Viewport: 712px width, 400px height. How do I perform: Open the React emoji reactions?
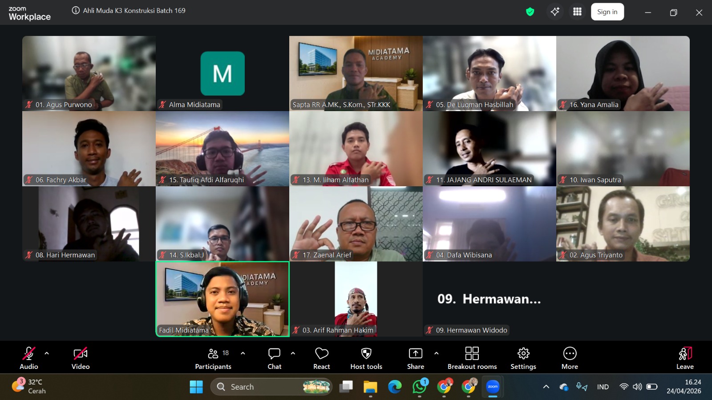point(321,358)
